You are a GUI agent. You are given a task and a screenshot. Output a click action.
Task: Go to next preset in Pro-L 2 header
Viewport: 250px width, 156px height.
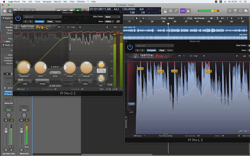(142, 50)
